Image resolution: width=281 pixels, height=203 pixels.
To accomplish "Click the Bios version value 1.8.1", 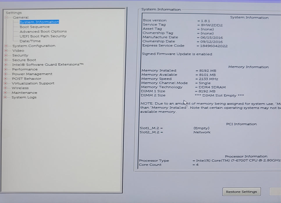I will 205,21.
